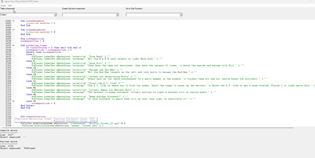Click the 'Case 15' line
The image size is (315, 158).
[x=31, y=68]
